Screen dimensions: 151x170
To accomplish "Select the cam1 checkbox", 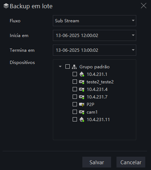I will click(x=75, y=112).
